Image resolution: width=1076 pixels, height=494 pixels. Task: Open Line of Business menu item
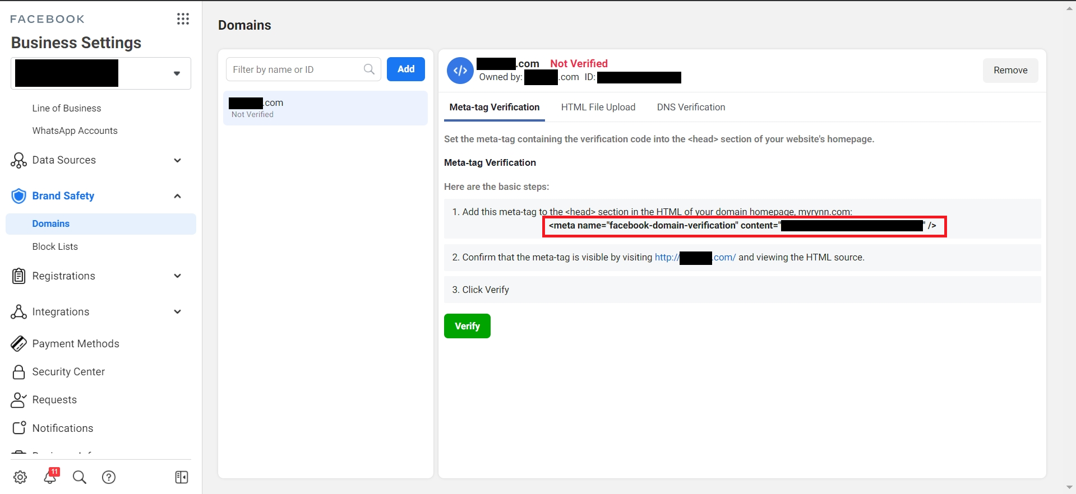tap(67, 108)
